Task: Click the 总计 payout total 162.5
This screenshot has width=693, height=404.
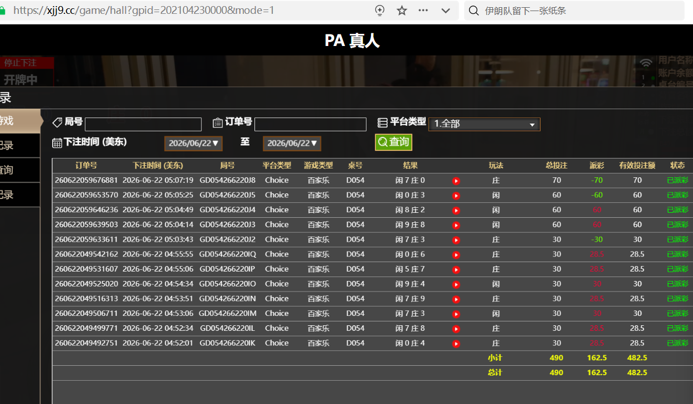Action: [597, 372]
